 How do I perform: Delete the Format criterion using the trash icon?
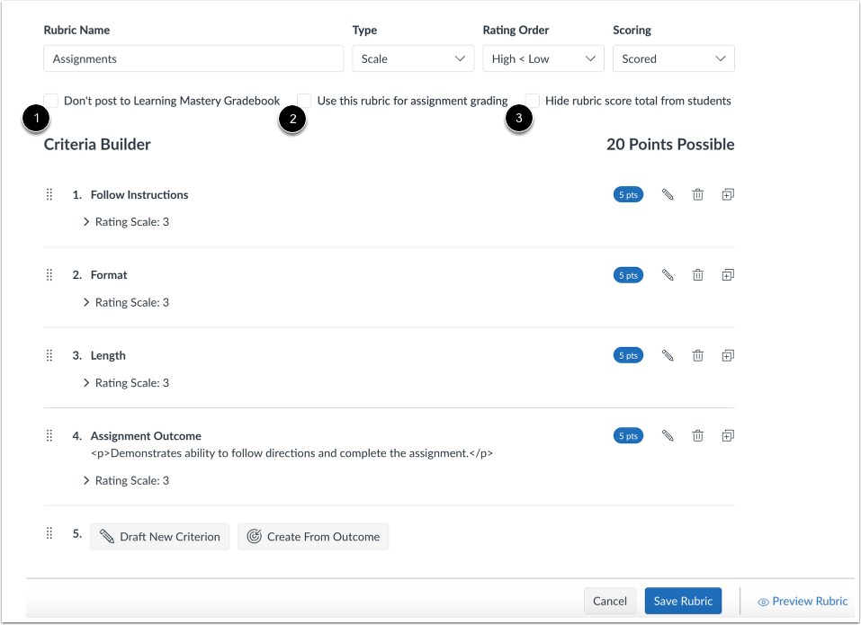(x=698, y=274)
